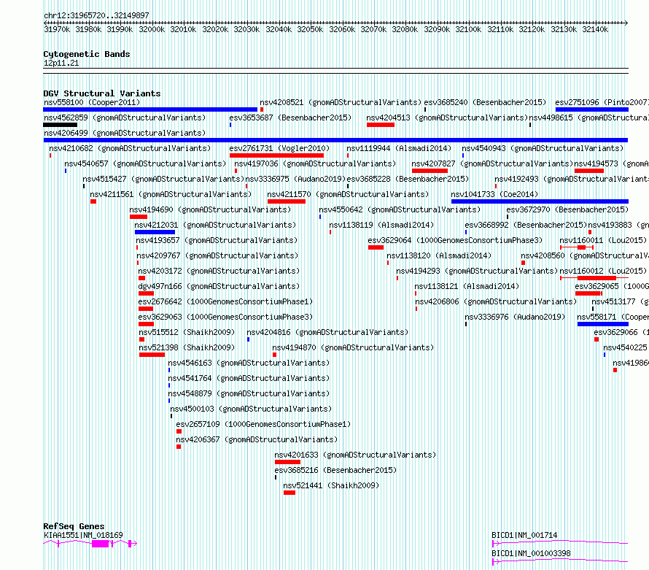
Task: Select the long blue nsv4206499 variant bar
Action: click(x=335, y=140)
